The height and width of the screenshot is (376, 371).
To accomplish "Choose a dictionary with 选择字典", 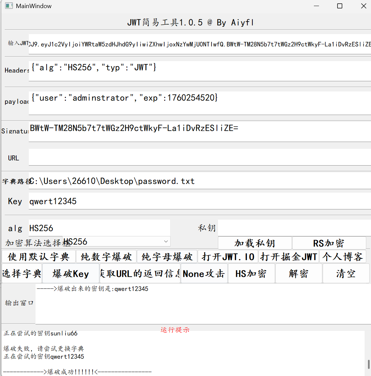I will tap(22, 273).
